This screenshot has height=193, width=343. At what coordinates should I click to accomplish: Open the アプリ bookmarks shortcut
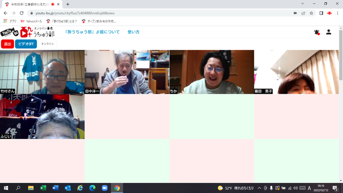(x=10, y=21)
